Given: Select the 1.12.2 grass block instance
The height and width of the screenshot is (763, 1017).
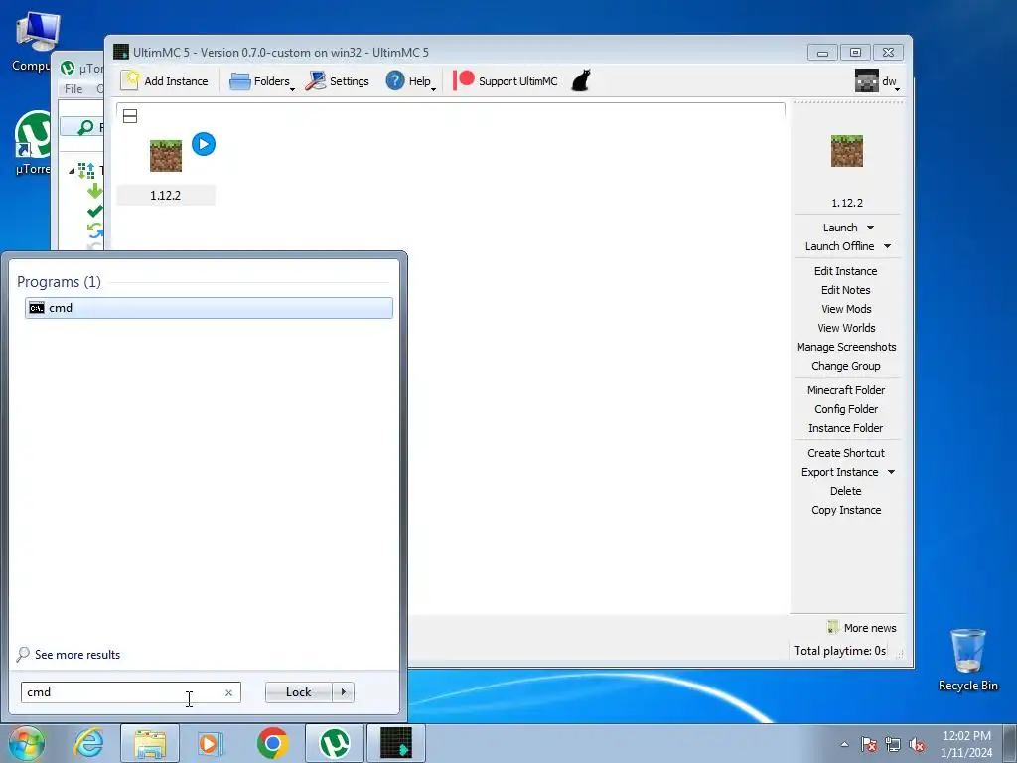Looking at the screenshot, I should (166, 156).
